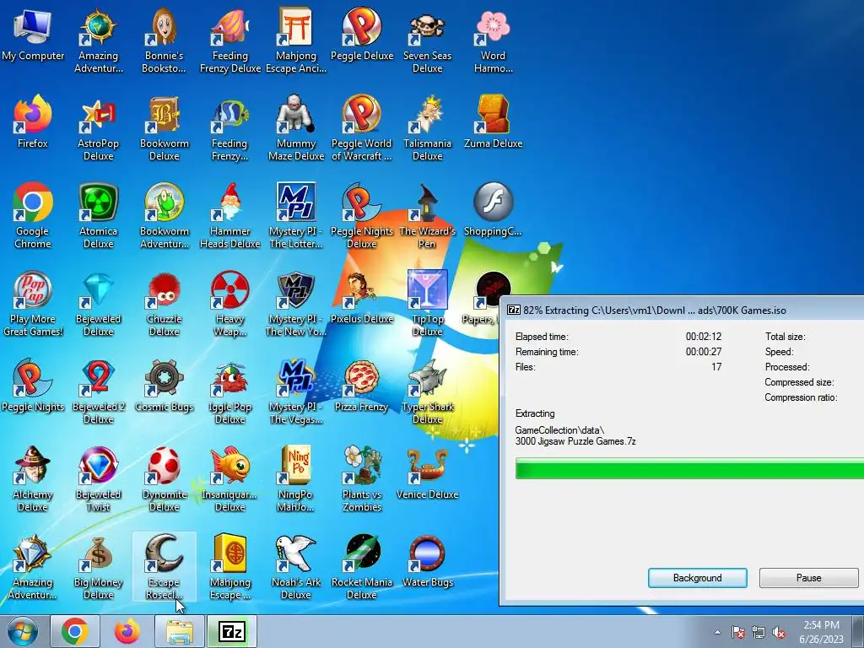864x648 pixels.
Task: Select the Mummy Maze Deluxe shortcut
Action: (296, 128)
